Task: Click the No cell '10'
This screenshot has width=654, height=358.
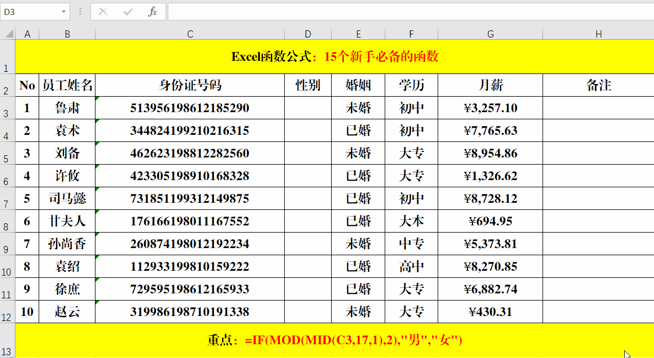Action: click(x=27, y=312)
